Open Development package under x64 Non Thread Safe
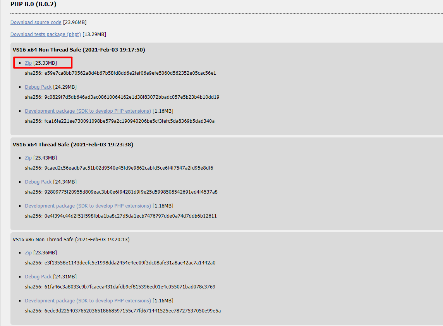This screenshot has width=443, height=326. pos(88,111)
